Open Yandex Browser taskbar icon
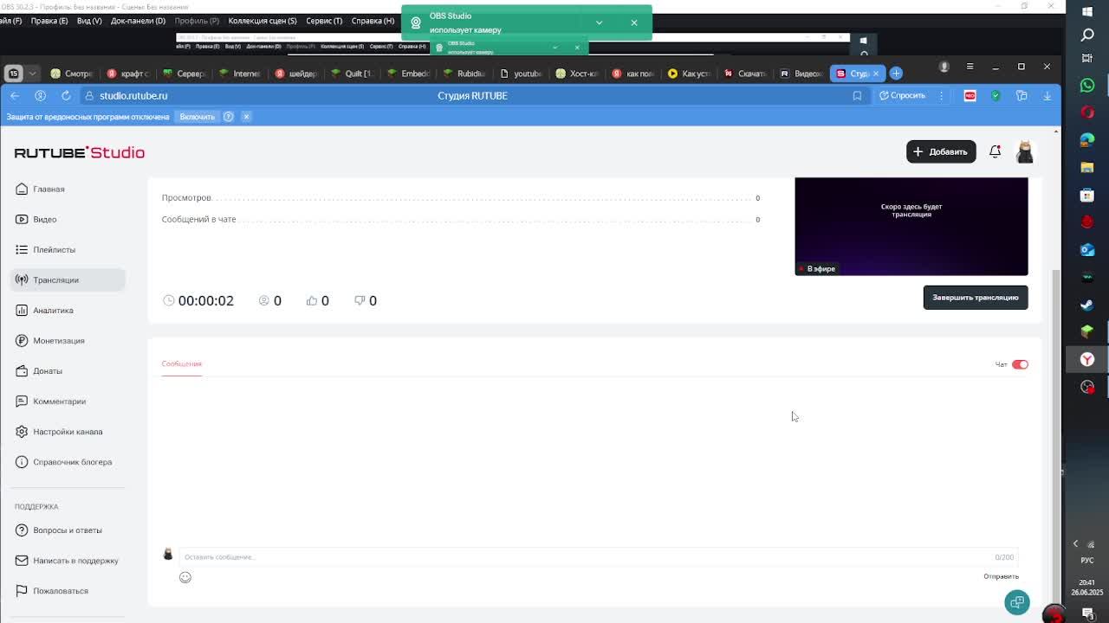The width and height of the screenshot is (1109, 623). click(1087, 359)
